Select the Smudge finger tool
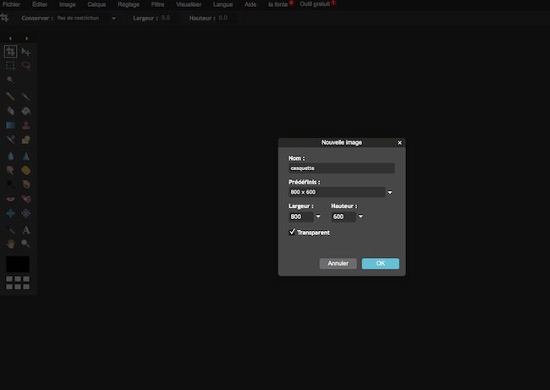Viewport: 550px width, 390px height. click(10, 170)
